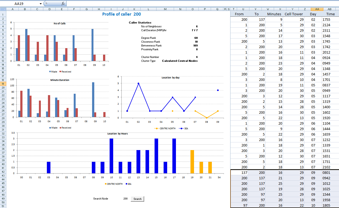Click 'Made' legend entry in No of Calls chart
339x208 pixels.
point(53,72)
